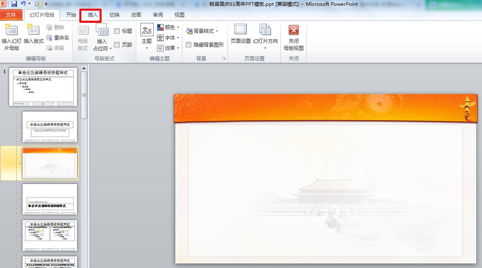Viewport: 482px width, 268px height.
Task: Open the Effects (效果) dropdown button
Action: click(x=168, y=48)
